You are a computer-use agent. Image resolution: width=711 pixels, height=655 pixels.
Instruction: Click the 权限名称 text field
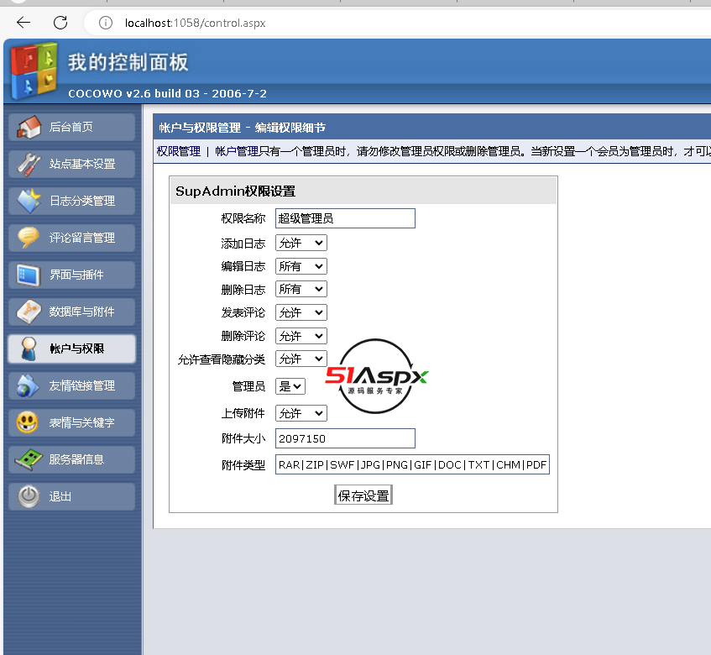pyautogui.click(x=345, y=218)
